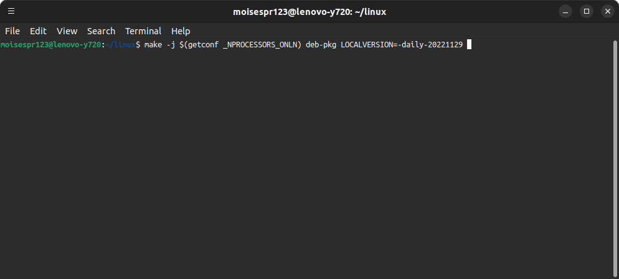Click the blue ~/linux path in the prompt

click(120, 45)
